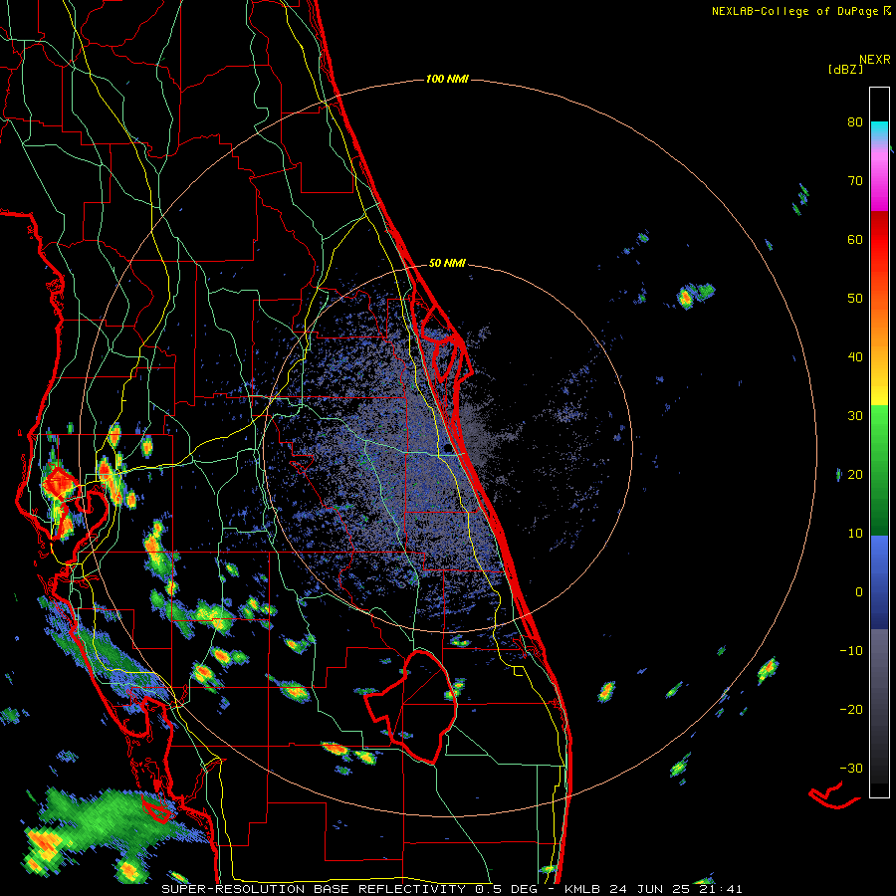The height and width of the screenshot is (896, 896).
Task: Click the Super-Resolution Base Reflectivity caption text
Action: pos(452,889)
